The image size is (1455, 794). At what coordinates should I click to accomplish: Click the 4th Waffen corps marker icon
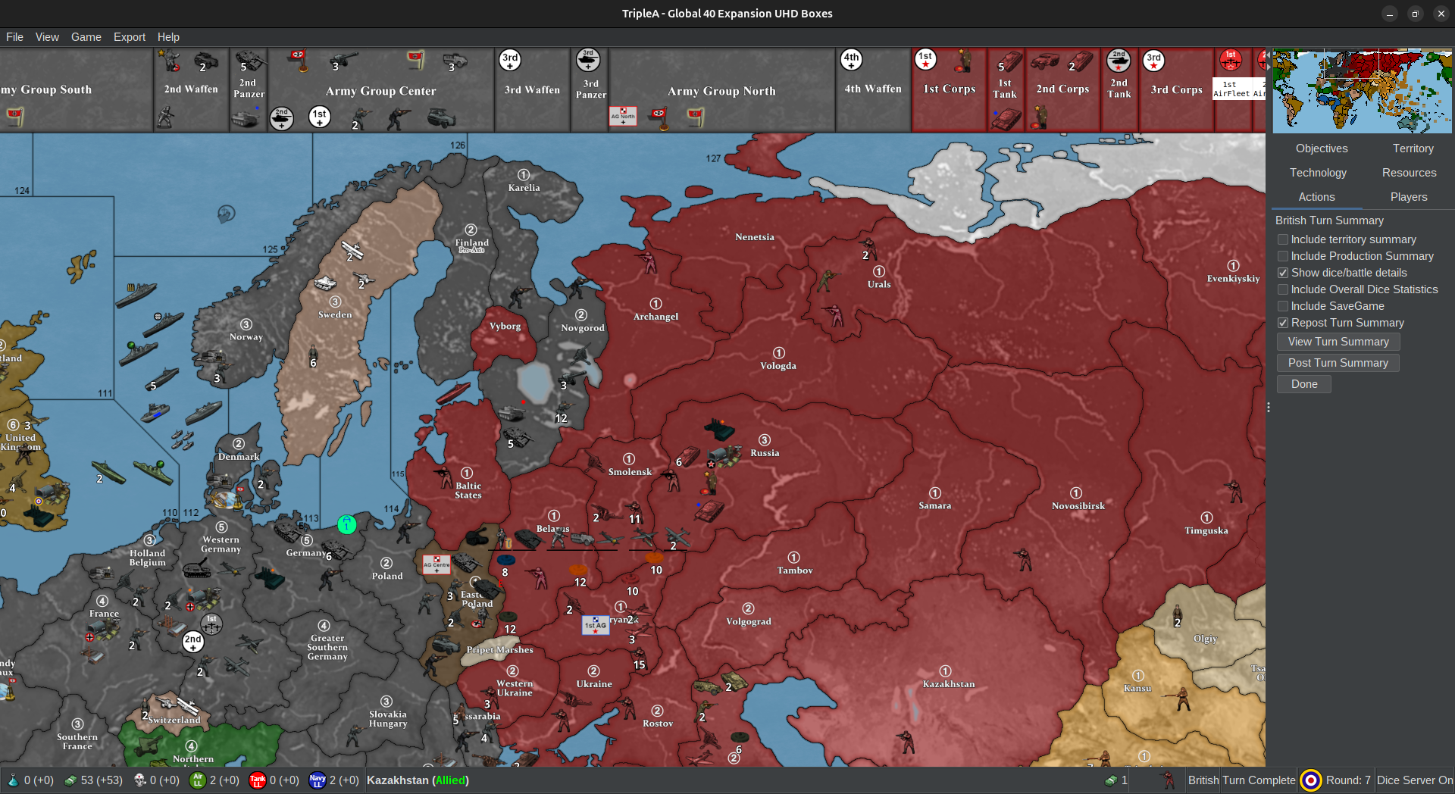click(x=852, y=60)
